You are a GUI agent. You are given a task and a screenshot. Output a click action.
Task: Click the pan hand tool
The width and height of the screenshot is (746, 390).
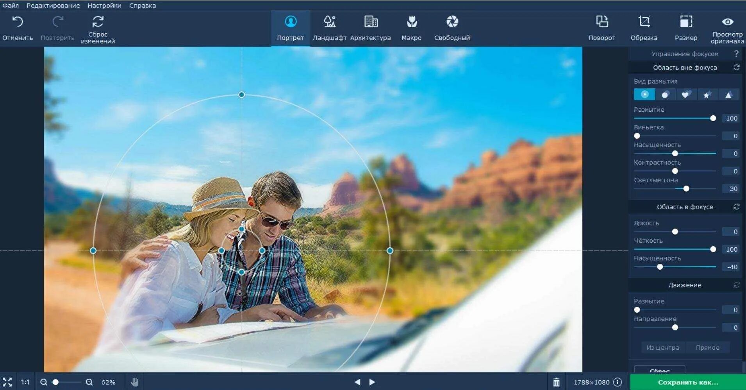[134, 382]
